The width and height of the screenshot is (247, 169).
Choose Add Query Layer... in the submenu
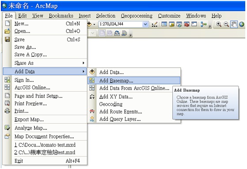[x=130, y=119]
